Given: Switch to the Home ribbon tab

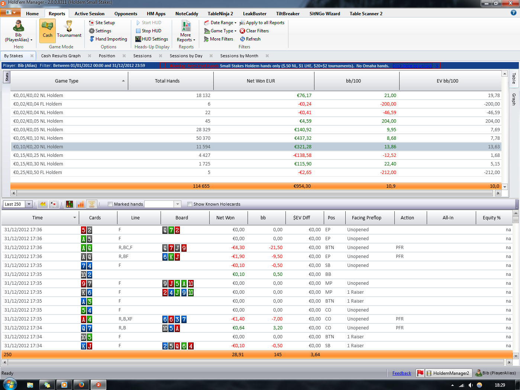Looking at the screenshot, I should point(32,14).
